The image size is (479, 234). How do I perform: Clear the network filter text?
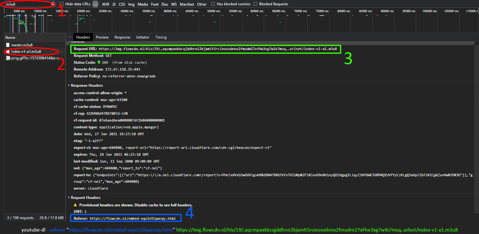53,4
